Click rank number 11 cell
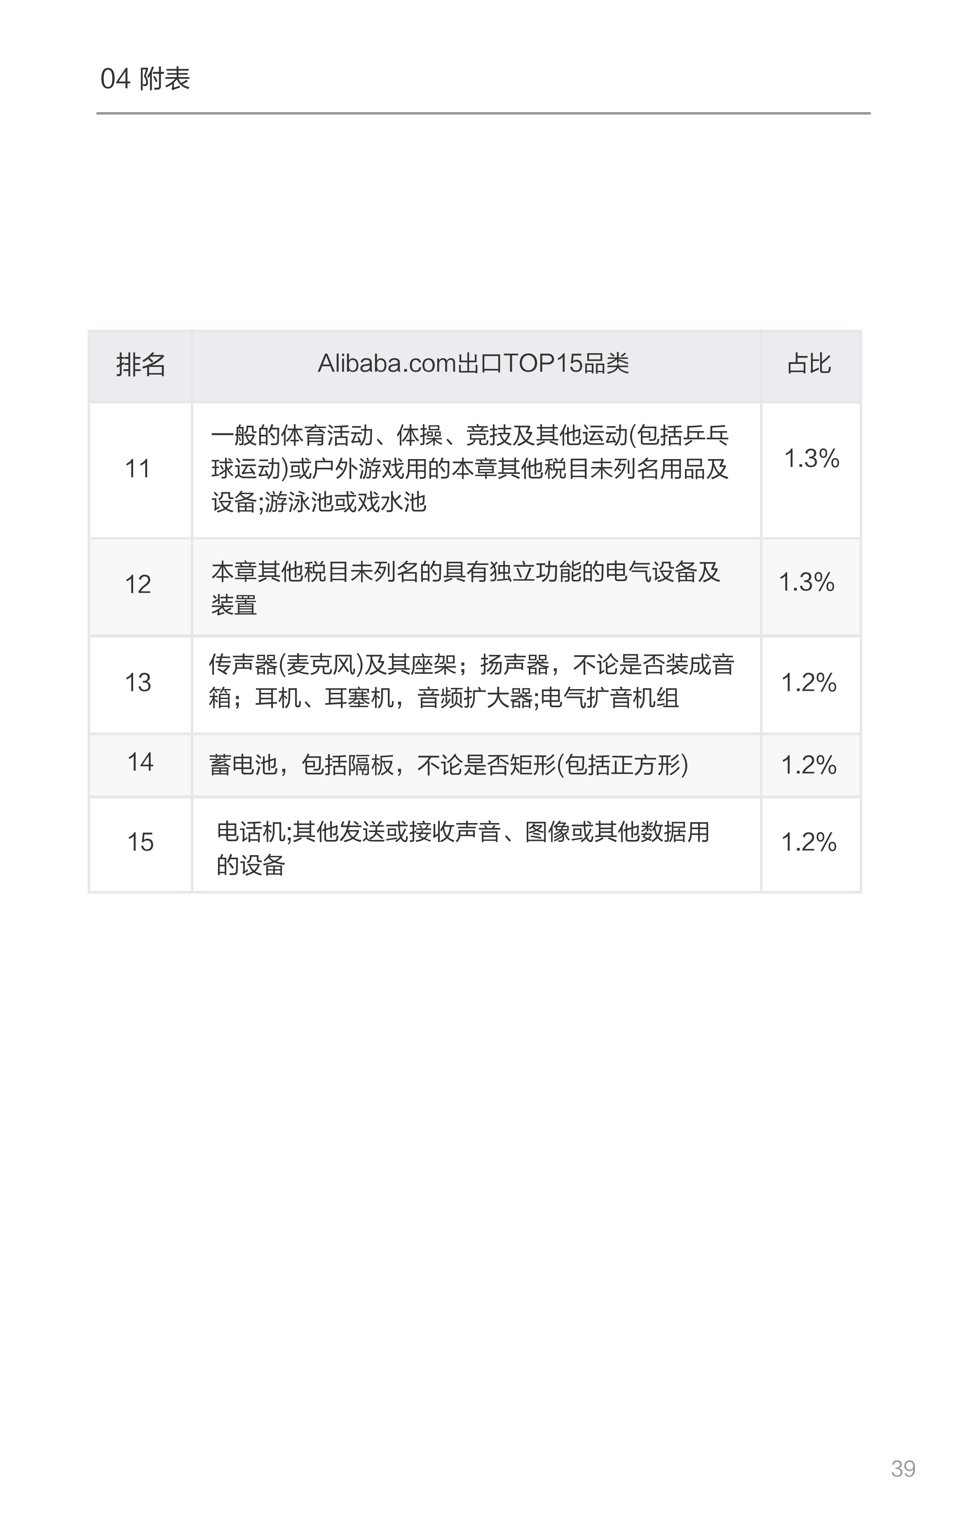The width and height of the screenshot is (966, 1520). click(138, 469)
